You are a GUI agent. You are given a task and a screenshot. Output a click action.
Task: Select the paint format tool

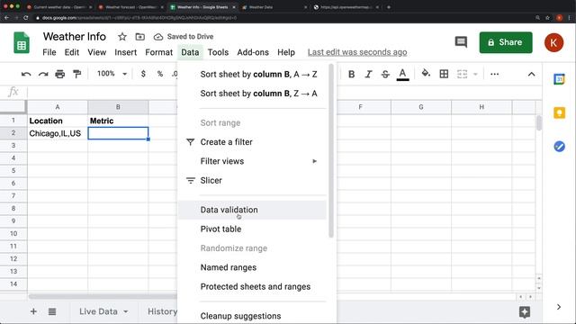(x=76, y=74)
